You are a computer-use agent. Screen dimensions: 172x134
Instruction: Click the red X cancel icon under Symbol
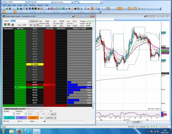click(13, 25)
